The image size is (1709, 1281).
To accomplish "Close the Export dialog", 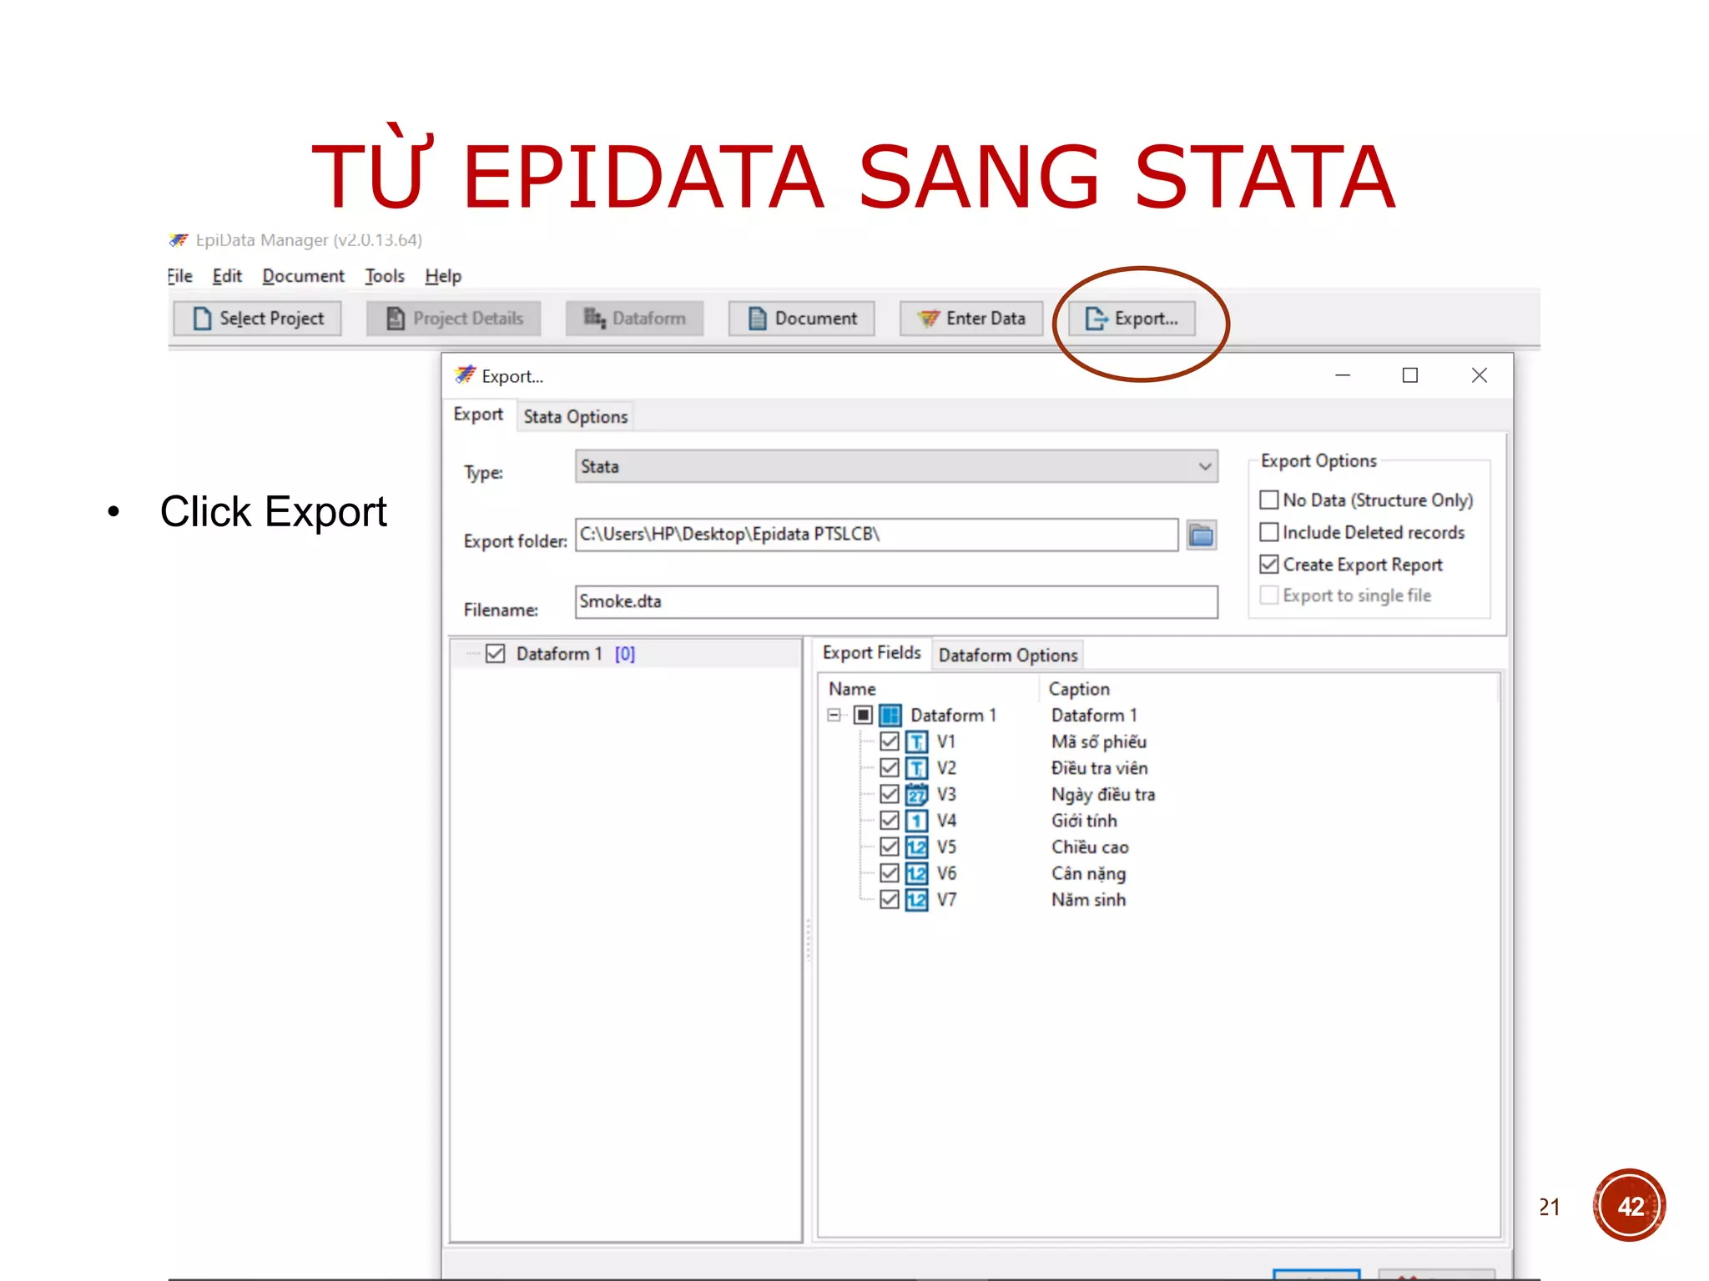I will click(1480, 375).
